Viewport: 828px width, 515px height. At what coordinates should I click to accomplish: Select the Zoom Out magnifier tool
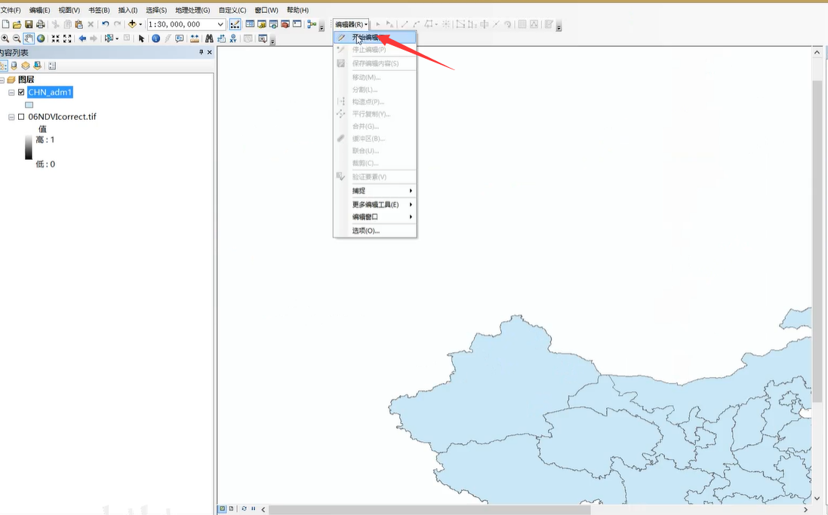click(17, 38)
